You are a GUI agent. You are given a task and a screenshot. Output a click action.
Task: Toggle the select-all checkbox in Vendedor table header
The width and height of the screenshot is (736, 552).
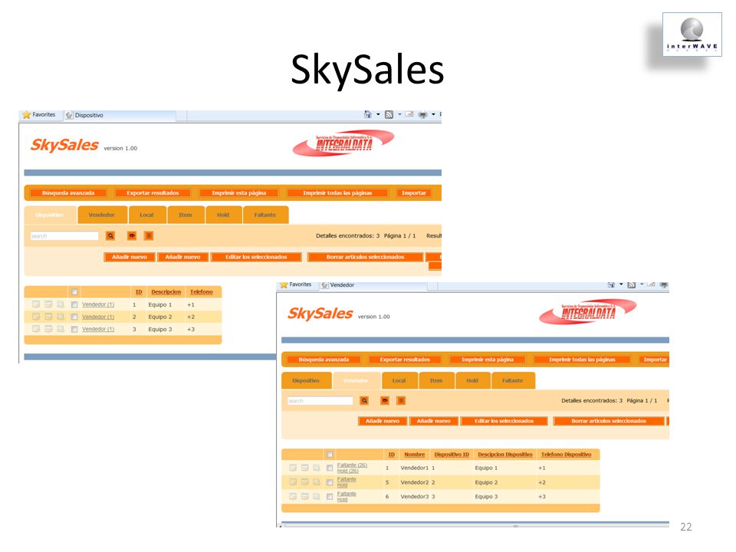330,455
